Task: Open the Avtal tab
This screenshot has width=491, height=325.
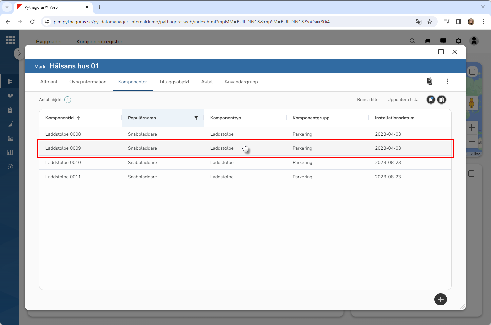Action: tap(207, 82)
